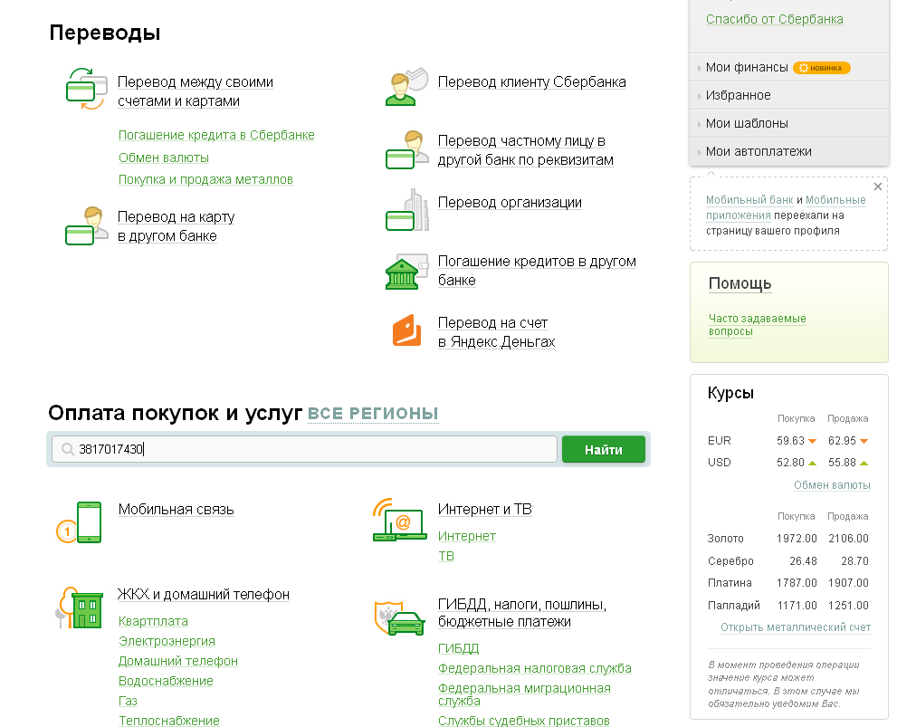Click the Internet and TV laptop icon
This screenshot has height=727, width=897.
click(x=399, y=520)
